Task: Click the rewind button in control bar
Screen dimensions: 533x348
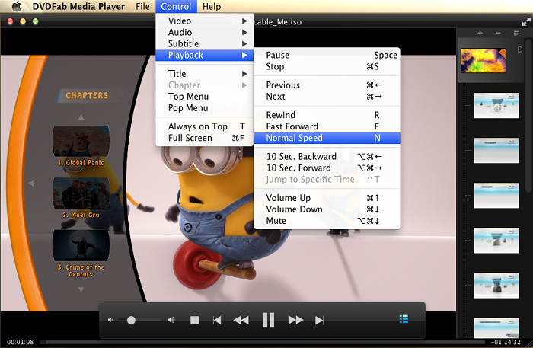Action: tap(241, 320)
